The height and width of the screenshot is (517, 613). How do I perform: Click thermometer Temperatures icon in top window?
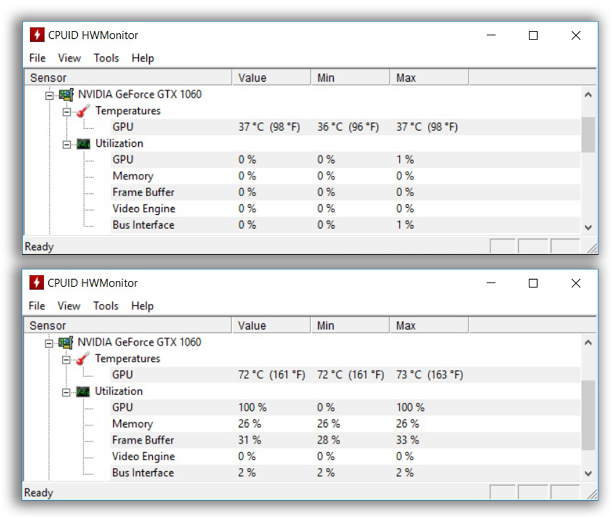(x=84, y=111)
